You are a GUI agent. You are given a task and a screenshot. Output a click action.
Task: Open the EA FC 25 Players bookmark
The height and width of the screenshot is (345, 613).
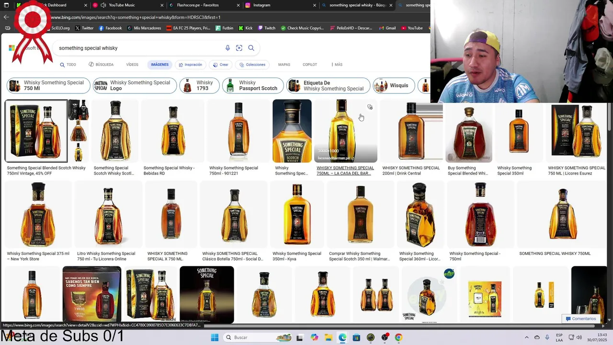pyautogui.click(x=188, y=28)
